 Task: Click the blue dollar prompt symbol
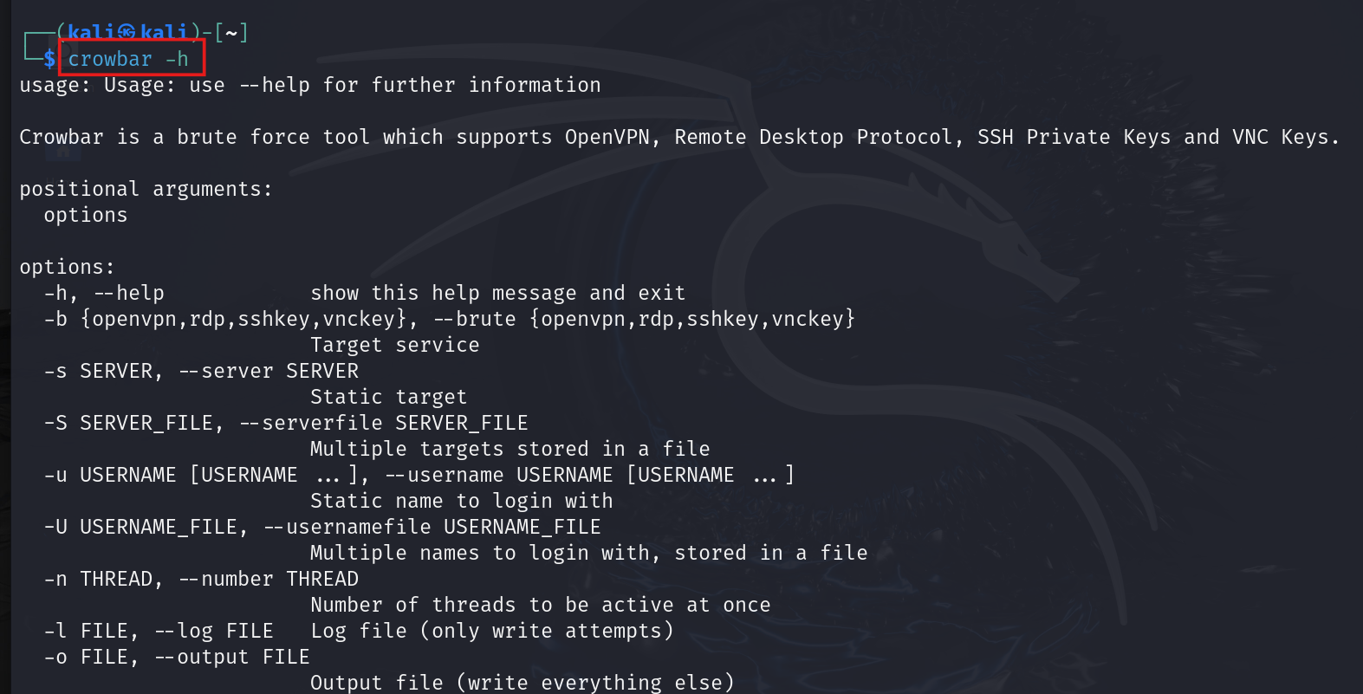(49, 59)
